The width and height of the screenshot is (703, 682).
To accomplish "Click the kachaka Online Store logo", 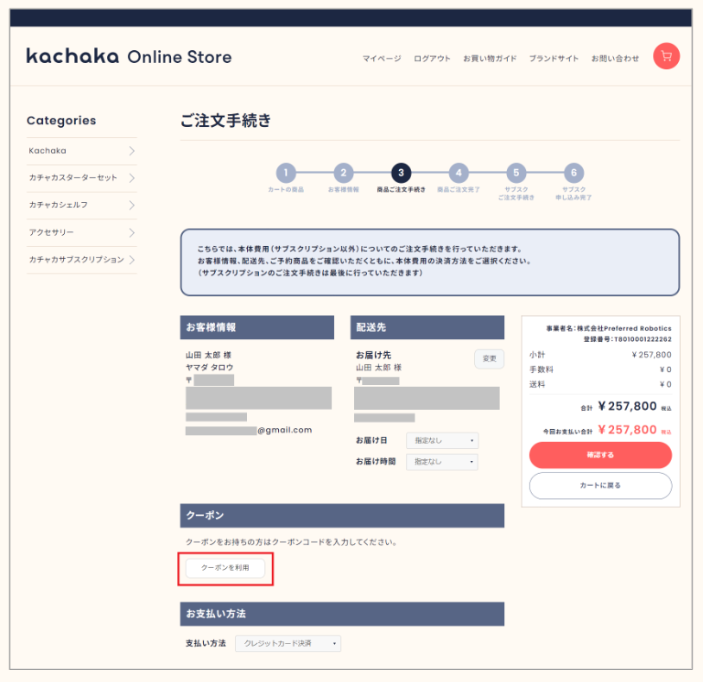I will 129,57.
